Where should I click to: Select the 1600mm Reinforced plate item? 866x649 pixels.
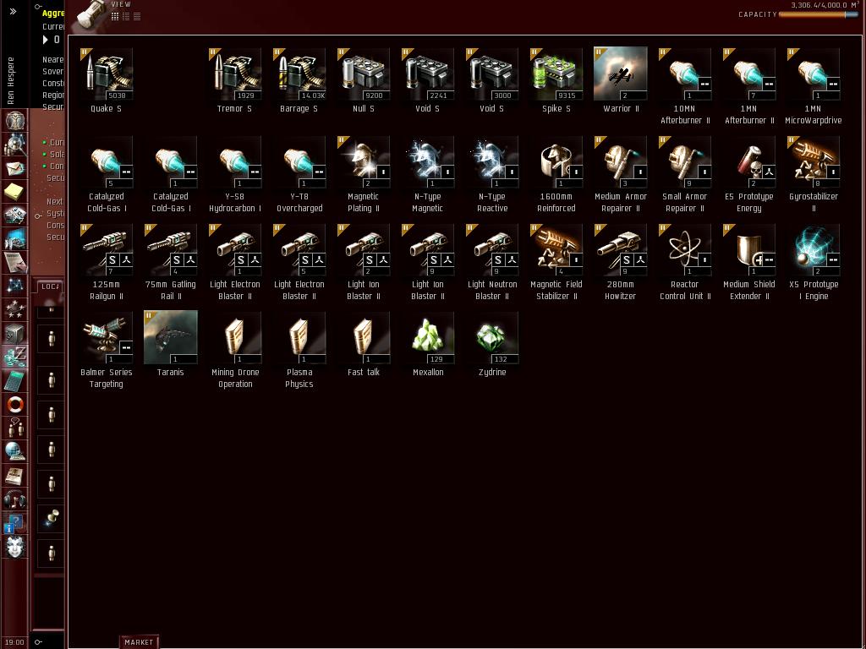pos(556,174)
